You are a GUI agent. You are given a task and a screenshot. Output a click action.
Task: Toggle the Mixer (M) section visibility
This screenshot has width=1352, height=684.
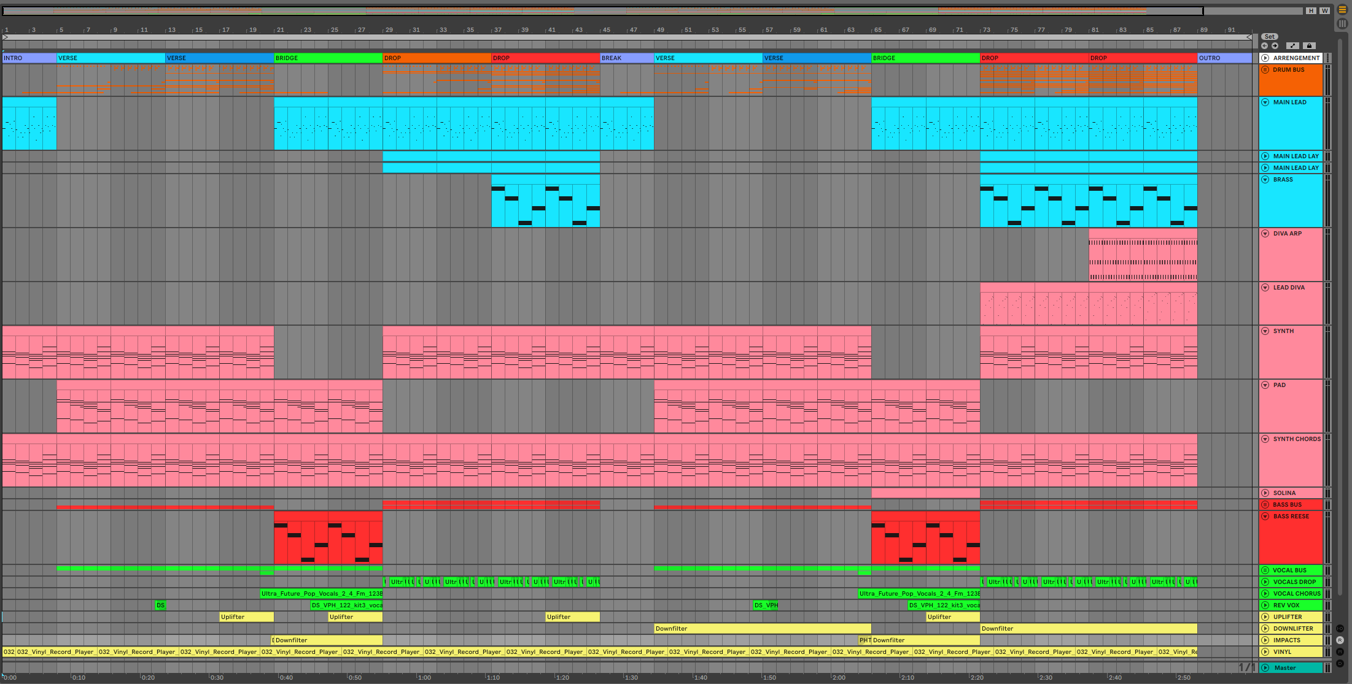point(1340,651)
